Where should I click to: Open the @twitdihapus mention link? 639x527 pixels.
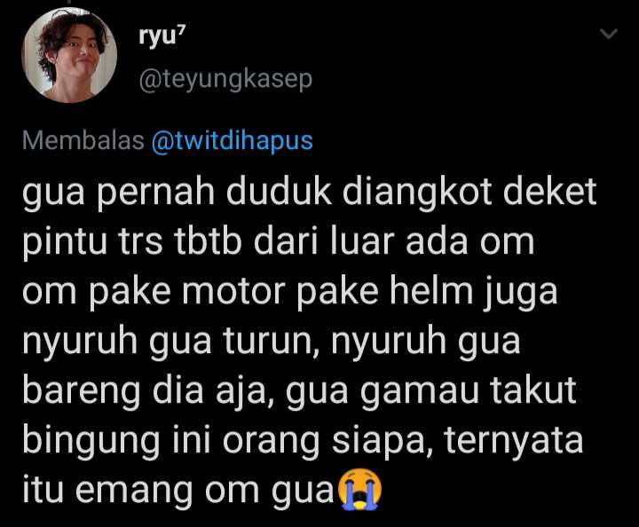point(233,141)
